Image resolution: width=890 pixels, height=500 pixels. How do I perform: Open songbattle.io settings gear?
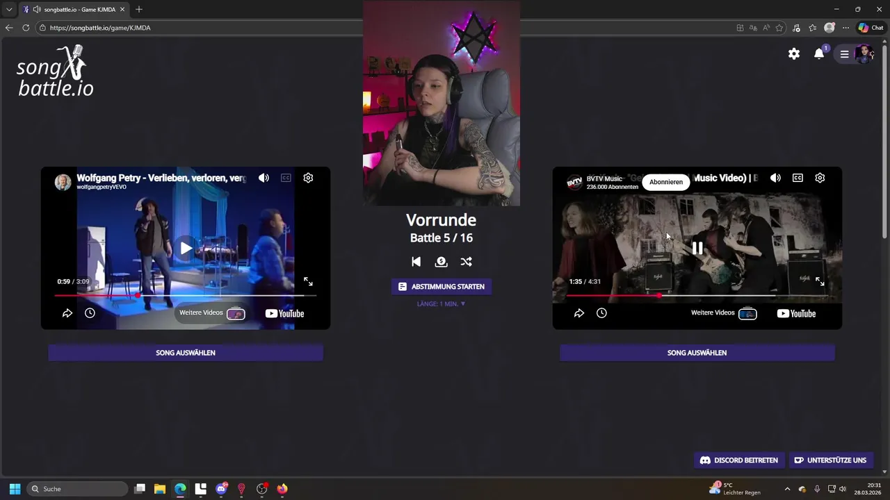click(794, 53)
